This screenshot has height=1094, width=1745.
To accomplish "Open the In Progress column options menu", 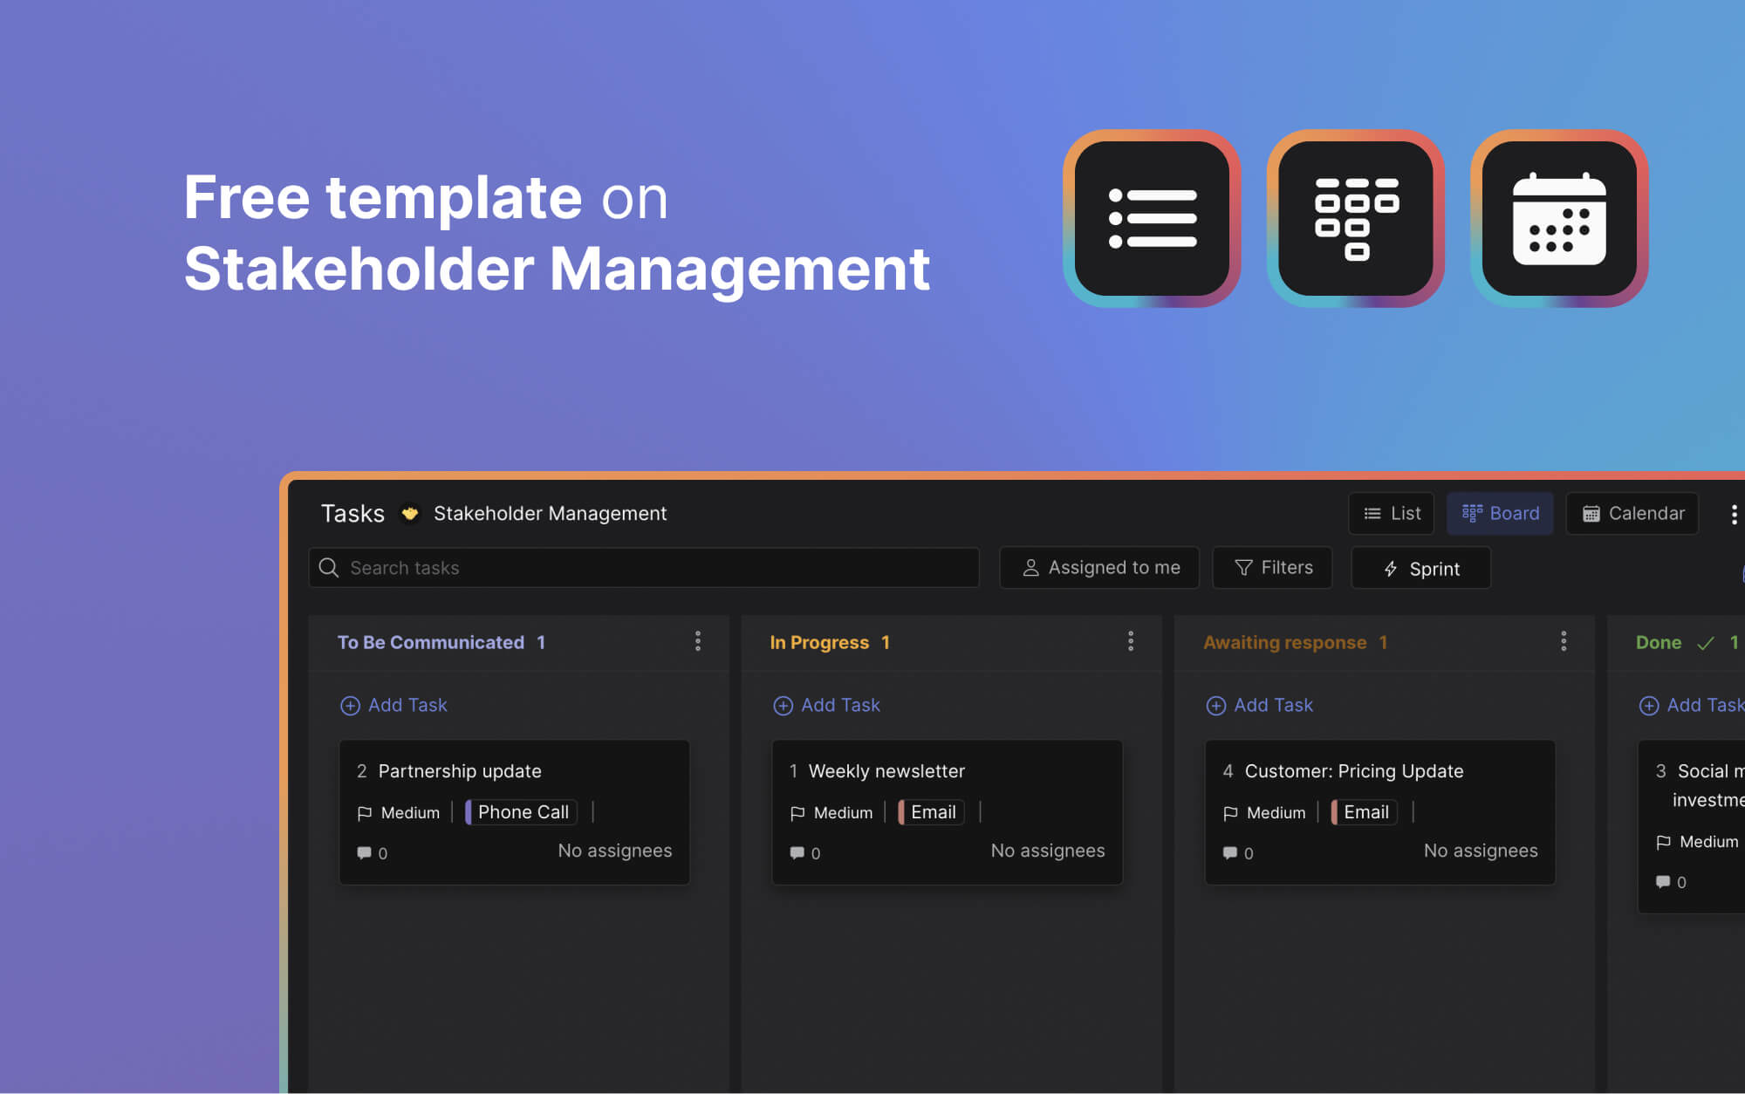I will pos(1130,641).
